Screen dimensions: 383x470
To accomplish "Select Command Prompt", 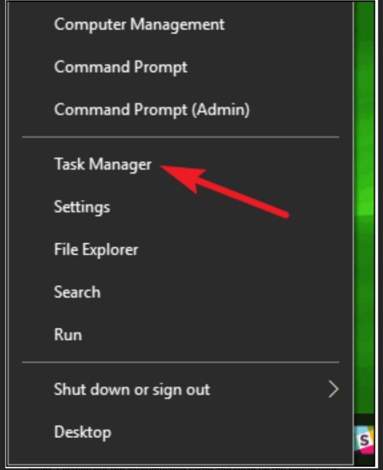I will coord(120,67).
